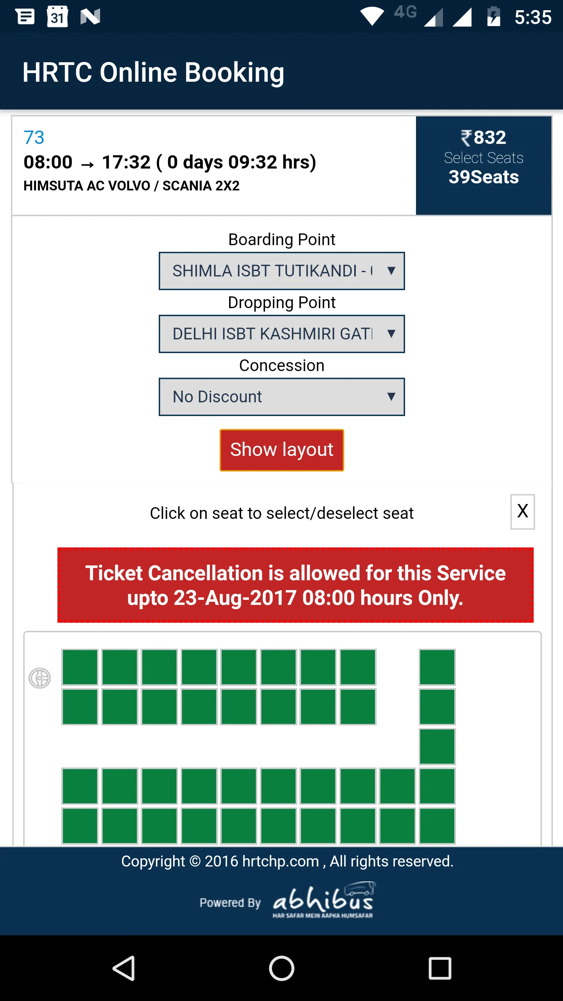Tap the red ticket cancellation notice banner
The image size is (563, 1001).
click(x=295, y=585)
